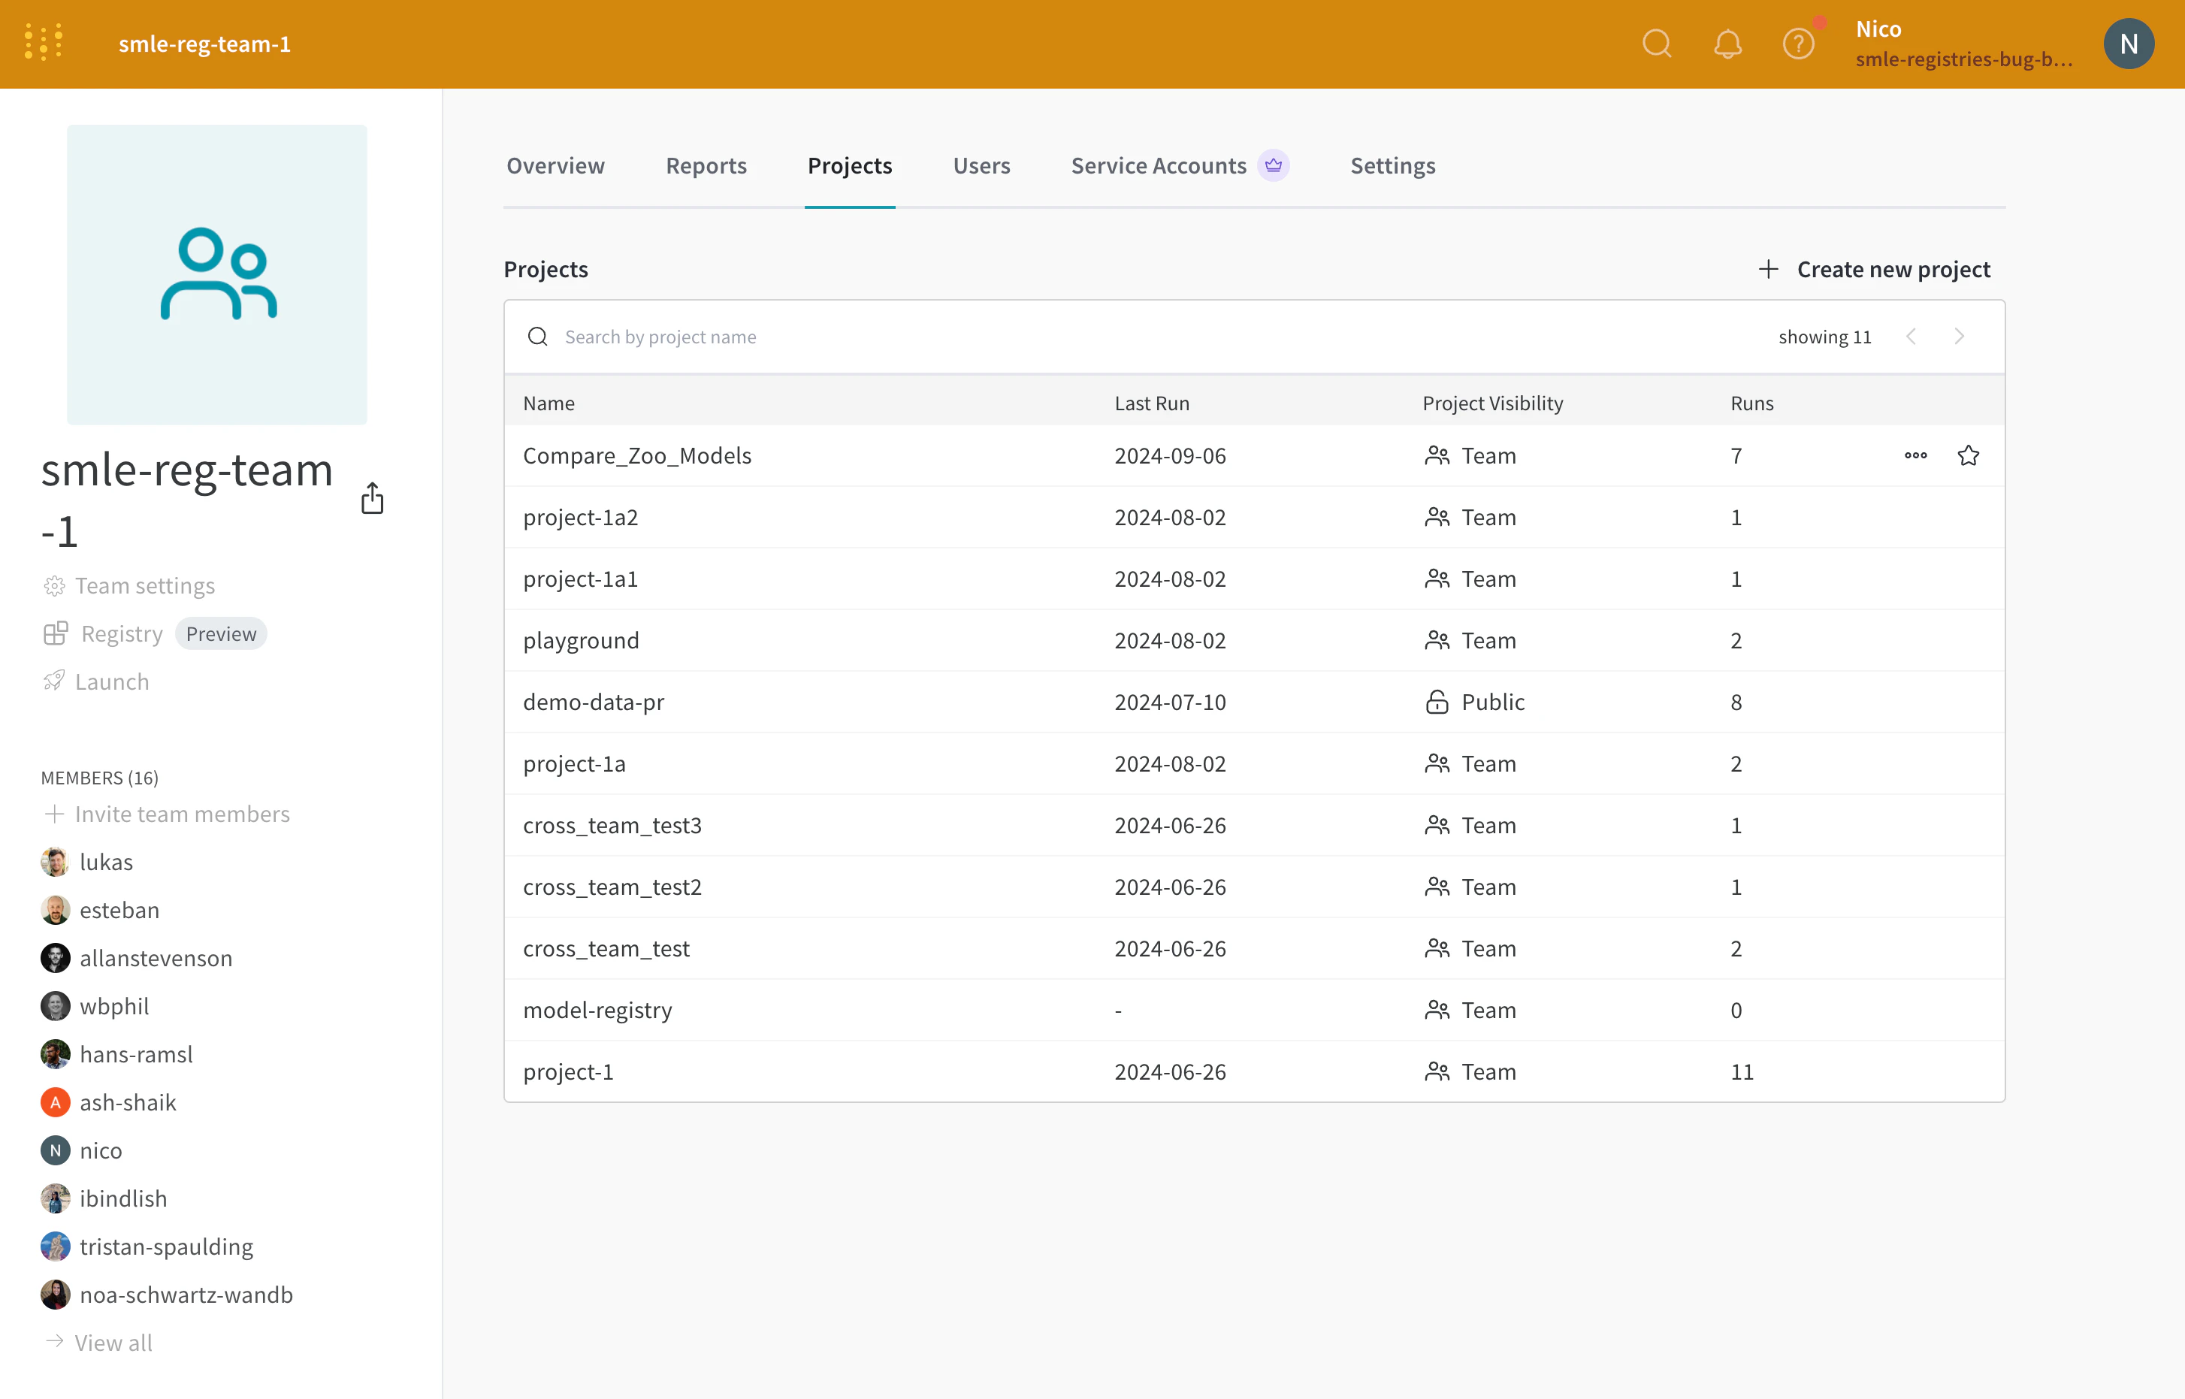2185x1399 pixels.
Task: Click Invite team members
Action: (182, 813)
